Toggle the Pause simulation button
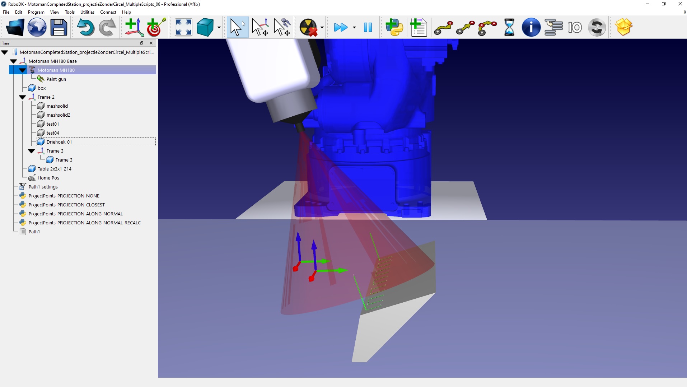Image resolution: width=687 pixels, height=387 pixels. point(368,27)
